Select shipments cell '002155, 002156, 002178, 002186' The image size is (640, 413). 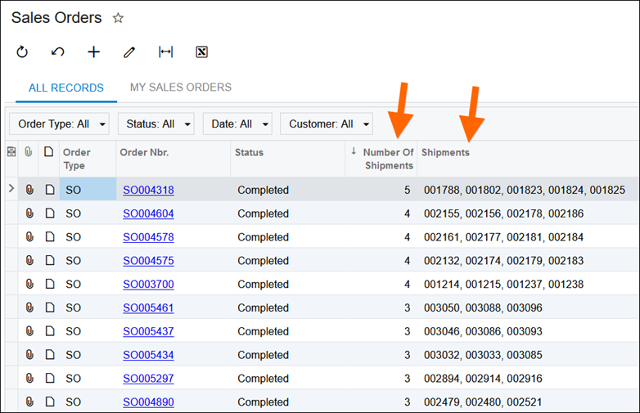click(528, 213)
